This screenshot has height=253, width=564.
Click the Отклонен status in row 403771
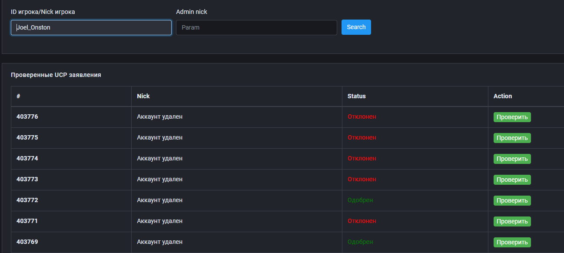coord(362,221)
